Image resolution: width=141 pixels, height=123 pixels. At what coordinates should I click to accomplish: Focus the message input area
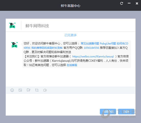click(x=70, y=101)
